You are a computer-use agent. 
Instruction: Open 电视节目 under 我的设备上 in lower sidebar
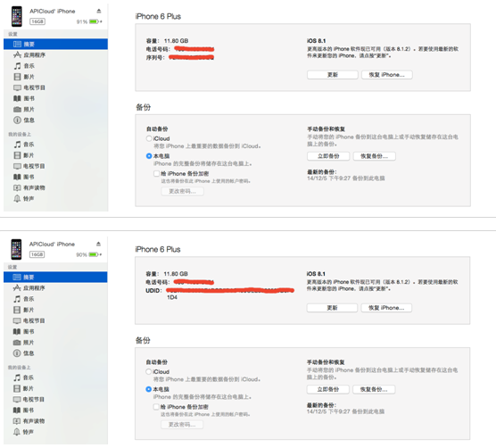click(29, 399)
